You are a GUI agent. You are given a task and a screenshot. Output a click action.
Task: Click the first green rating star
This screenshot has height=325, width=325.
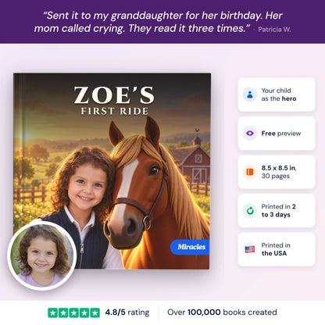(x=52, y=312)
